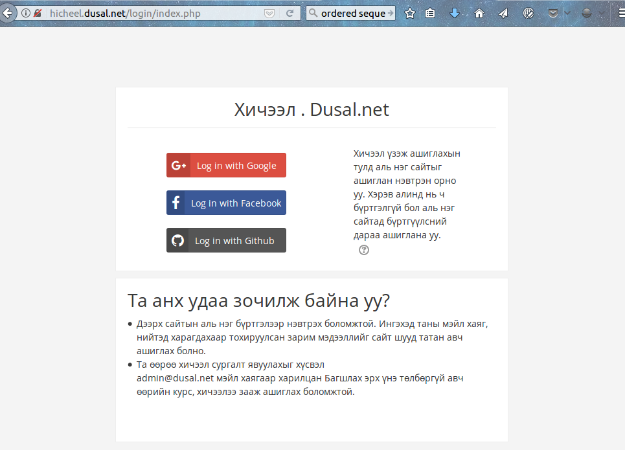This screenshot has height=450, width=625.
Task: Submit the search with the arrow button
Action: (x=391, y=13)
